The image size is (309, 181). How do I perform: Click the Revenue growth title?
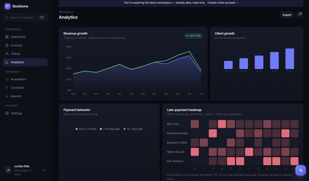76,33
